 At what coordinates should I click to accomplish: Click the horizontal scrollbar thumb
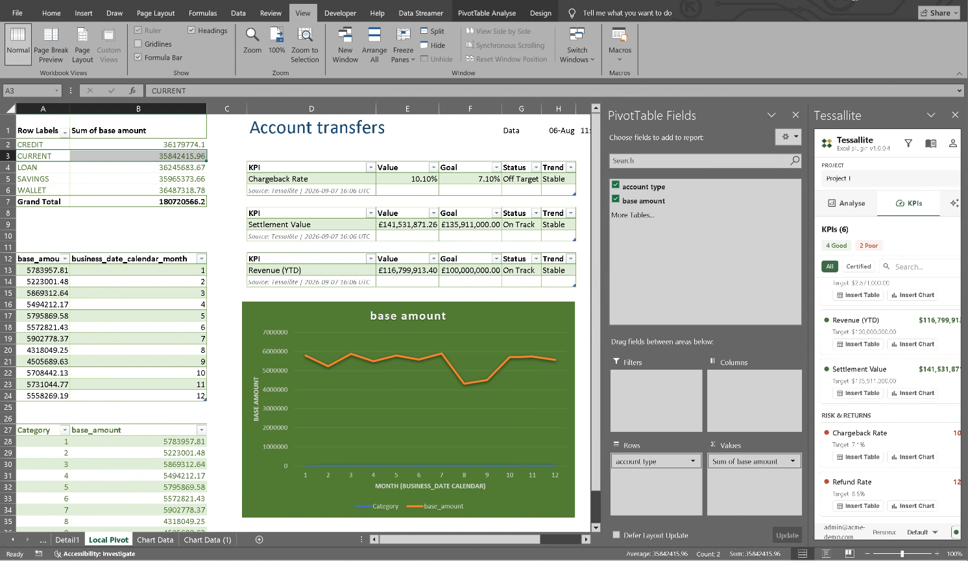pos(460,540)
